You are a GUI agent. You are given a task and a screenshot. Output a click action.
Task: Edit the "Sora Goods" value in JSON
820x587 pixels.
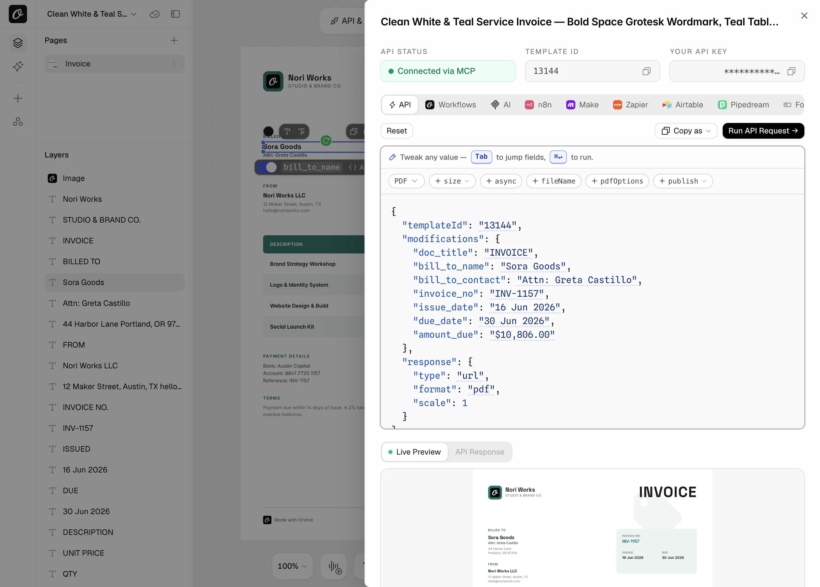[533, 267]
